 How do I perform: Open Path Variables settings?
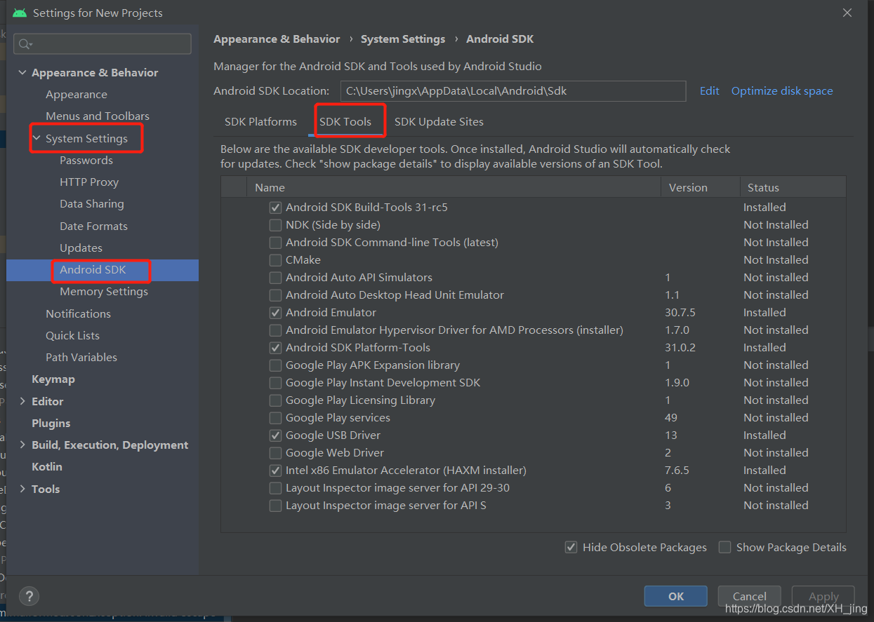click(81, 358)
